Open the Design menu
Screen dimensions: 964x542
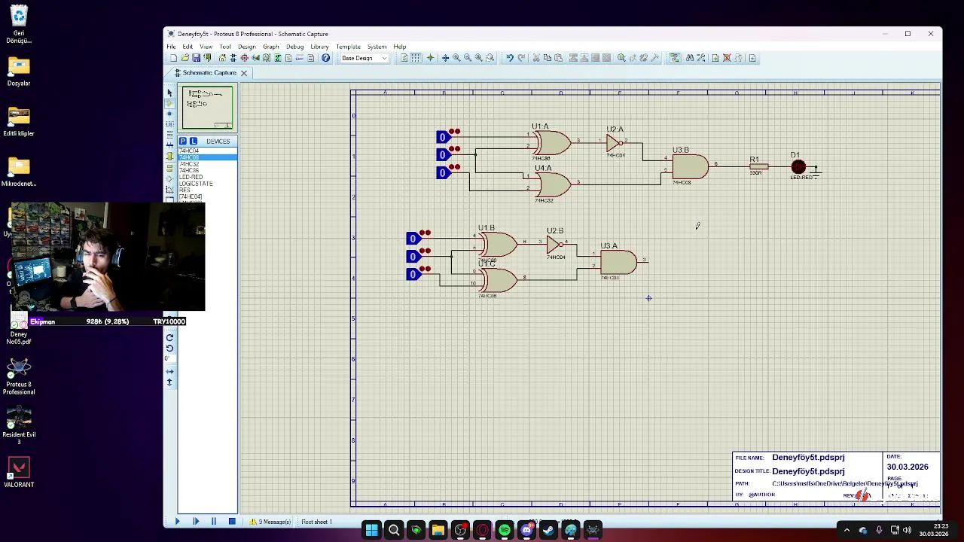[247, 47]
